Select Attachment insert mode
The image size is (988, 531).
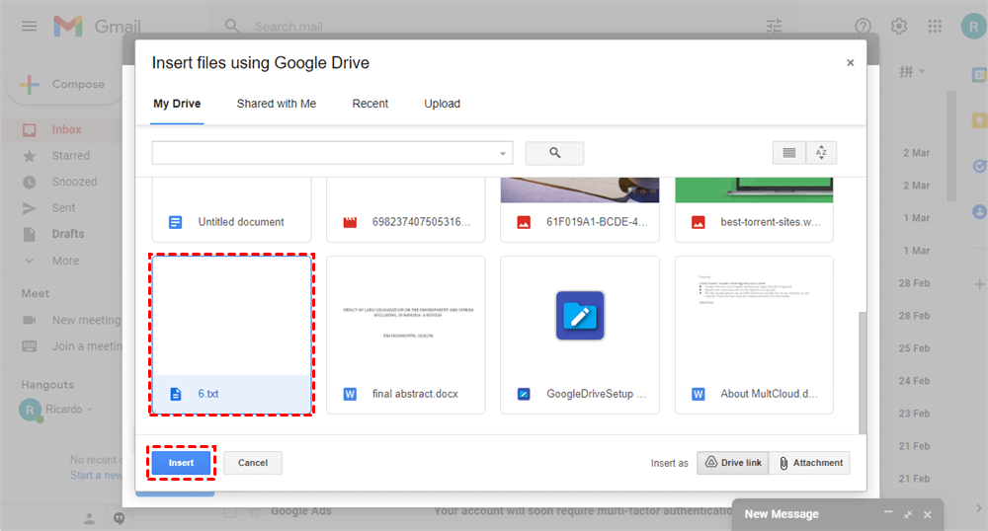pos(810,463)
